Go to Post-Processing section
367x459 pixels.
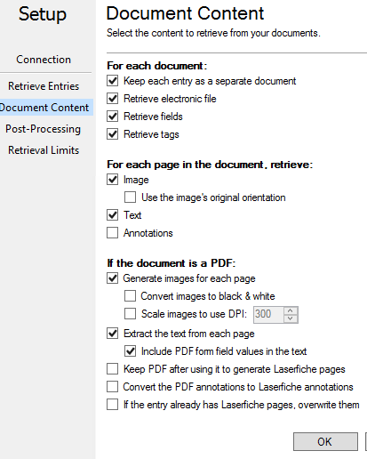pos(44,129)
